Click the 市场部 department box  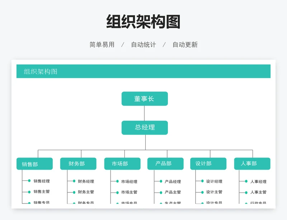[x=122, y=164]
